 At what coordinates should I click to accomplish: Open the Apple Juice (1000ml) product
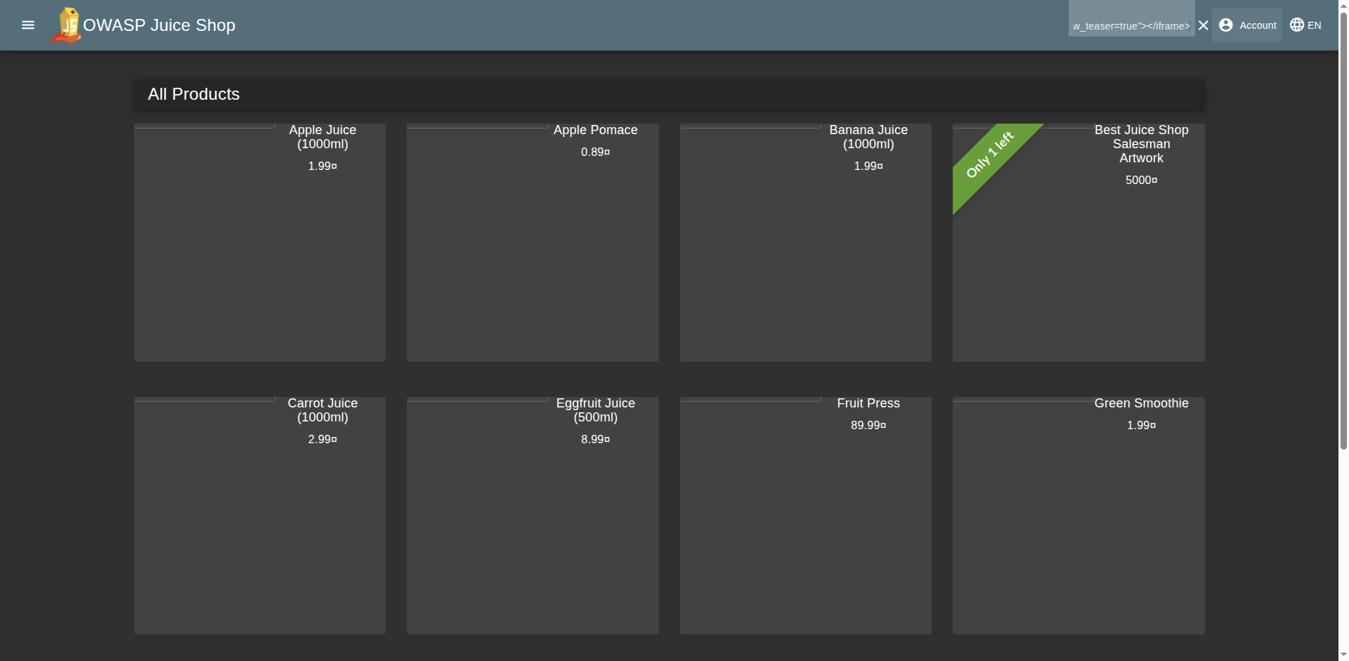pos(259,242)
